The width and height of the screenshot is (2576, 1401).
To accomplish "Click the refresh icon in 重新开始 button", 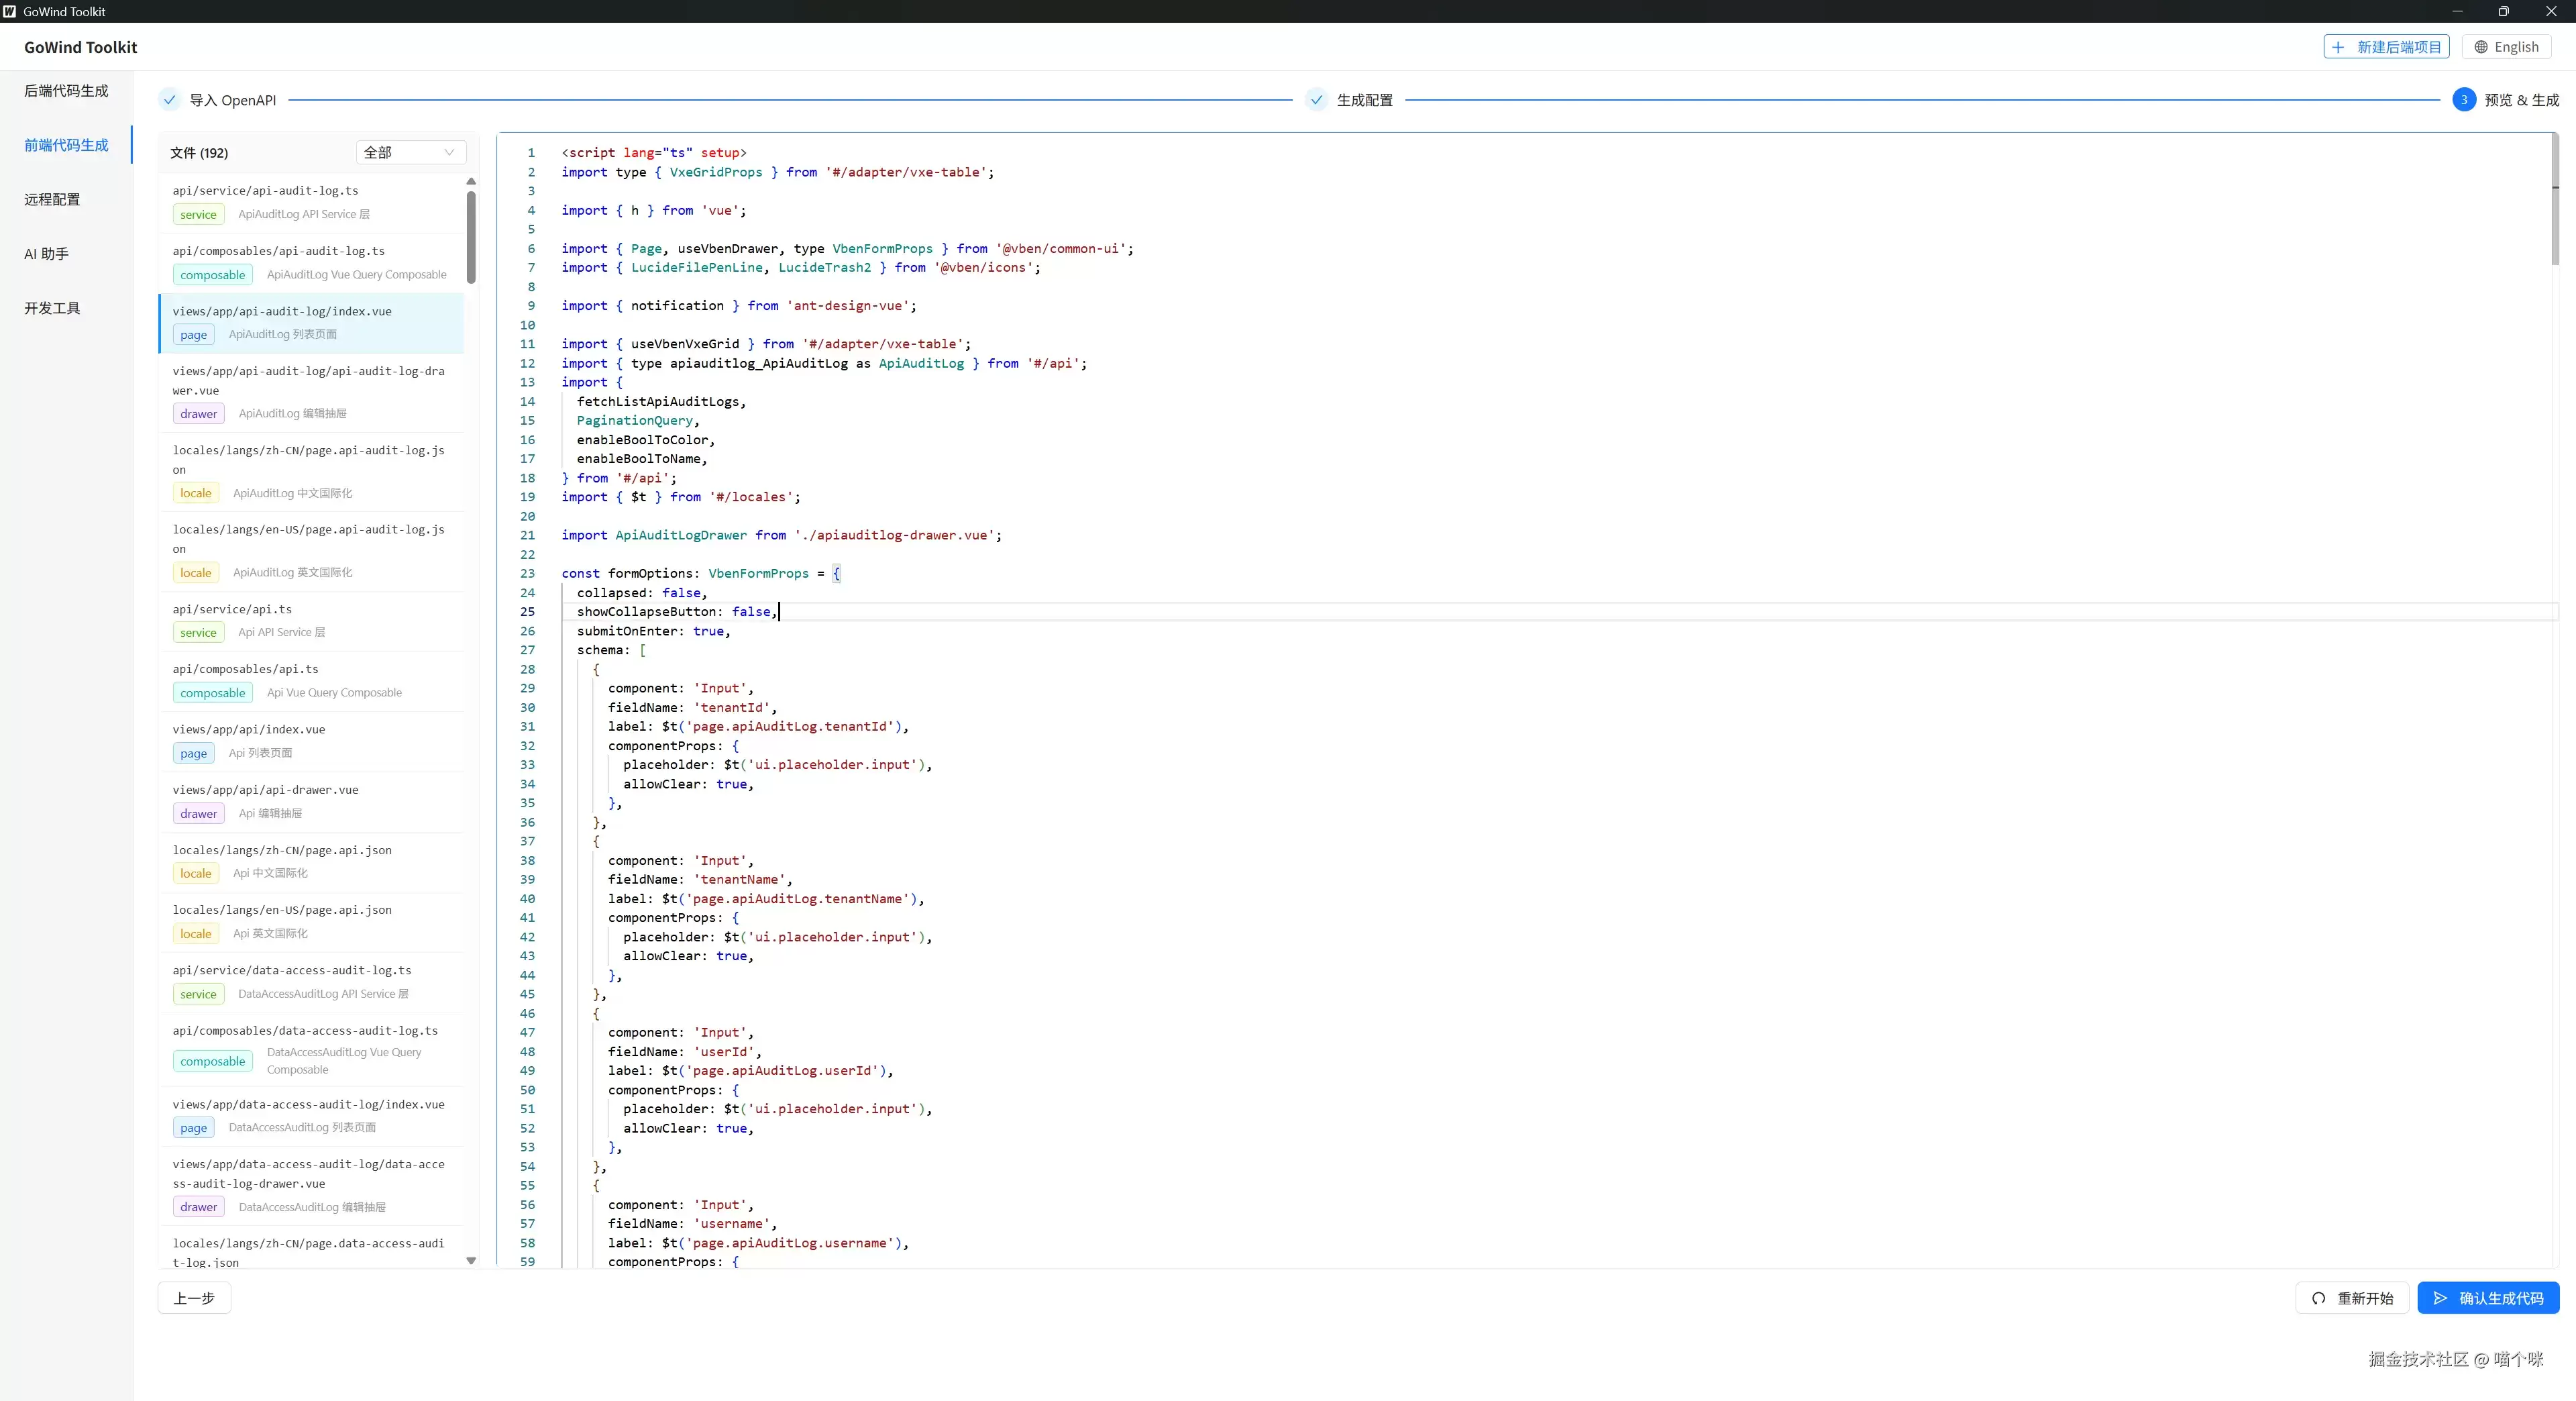I will pos(2319,1298).
